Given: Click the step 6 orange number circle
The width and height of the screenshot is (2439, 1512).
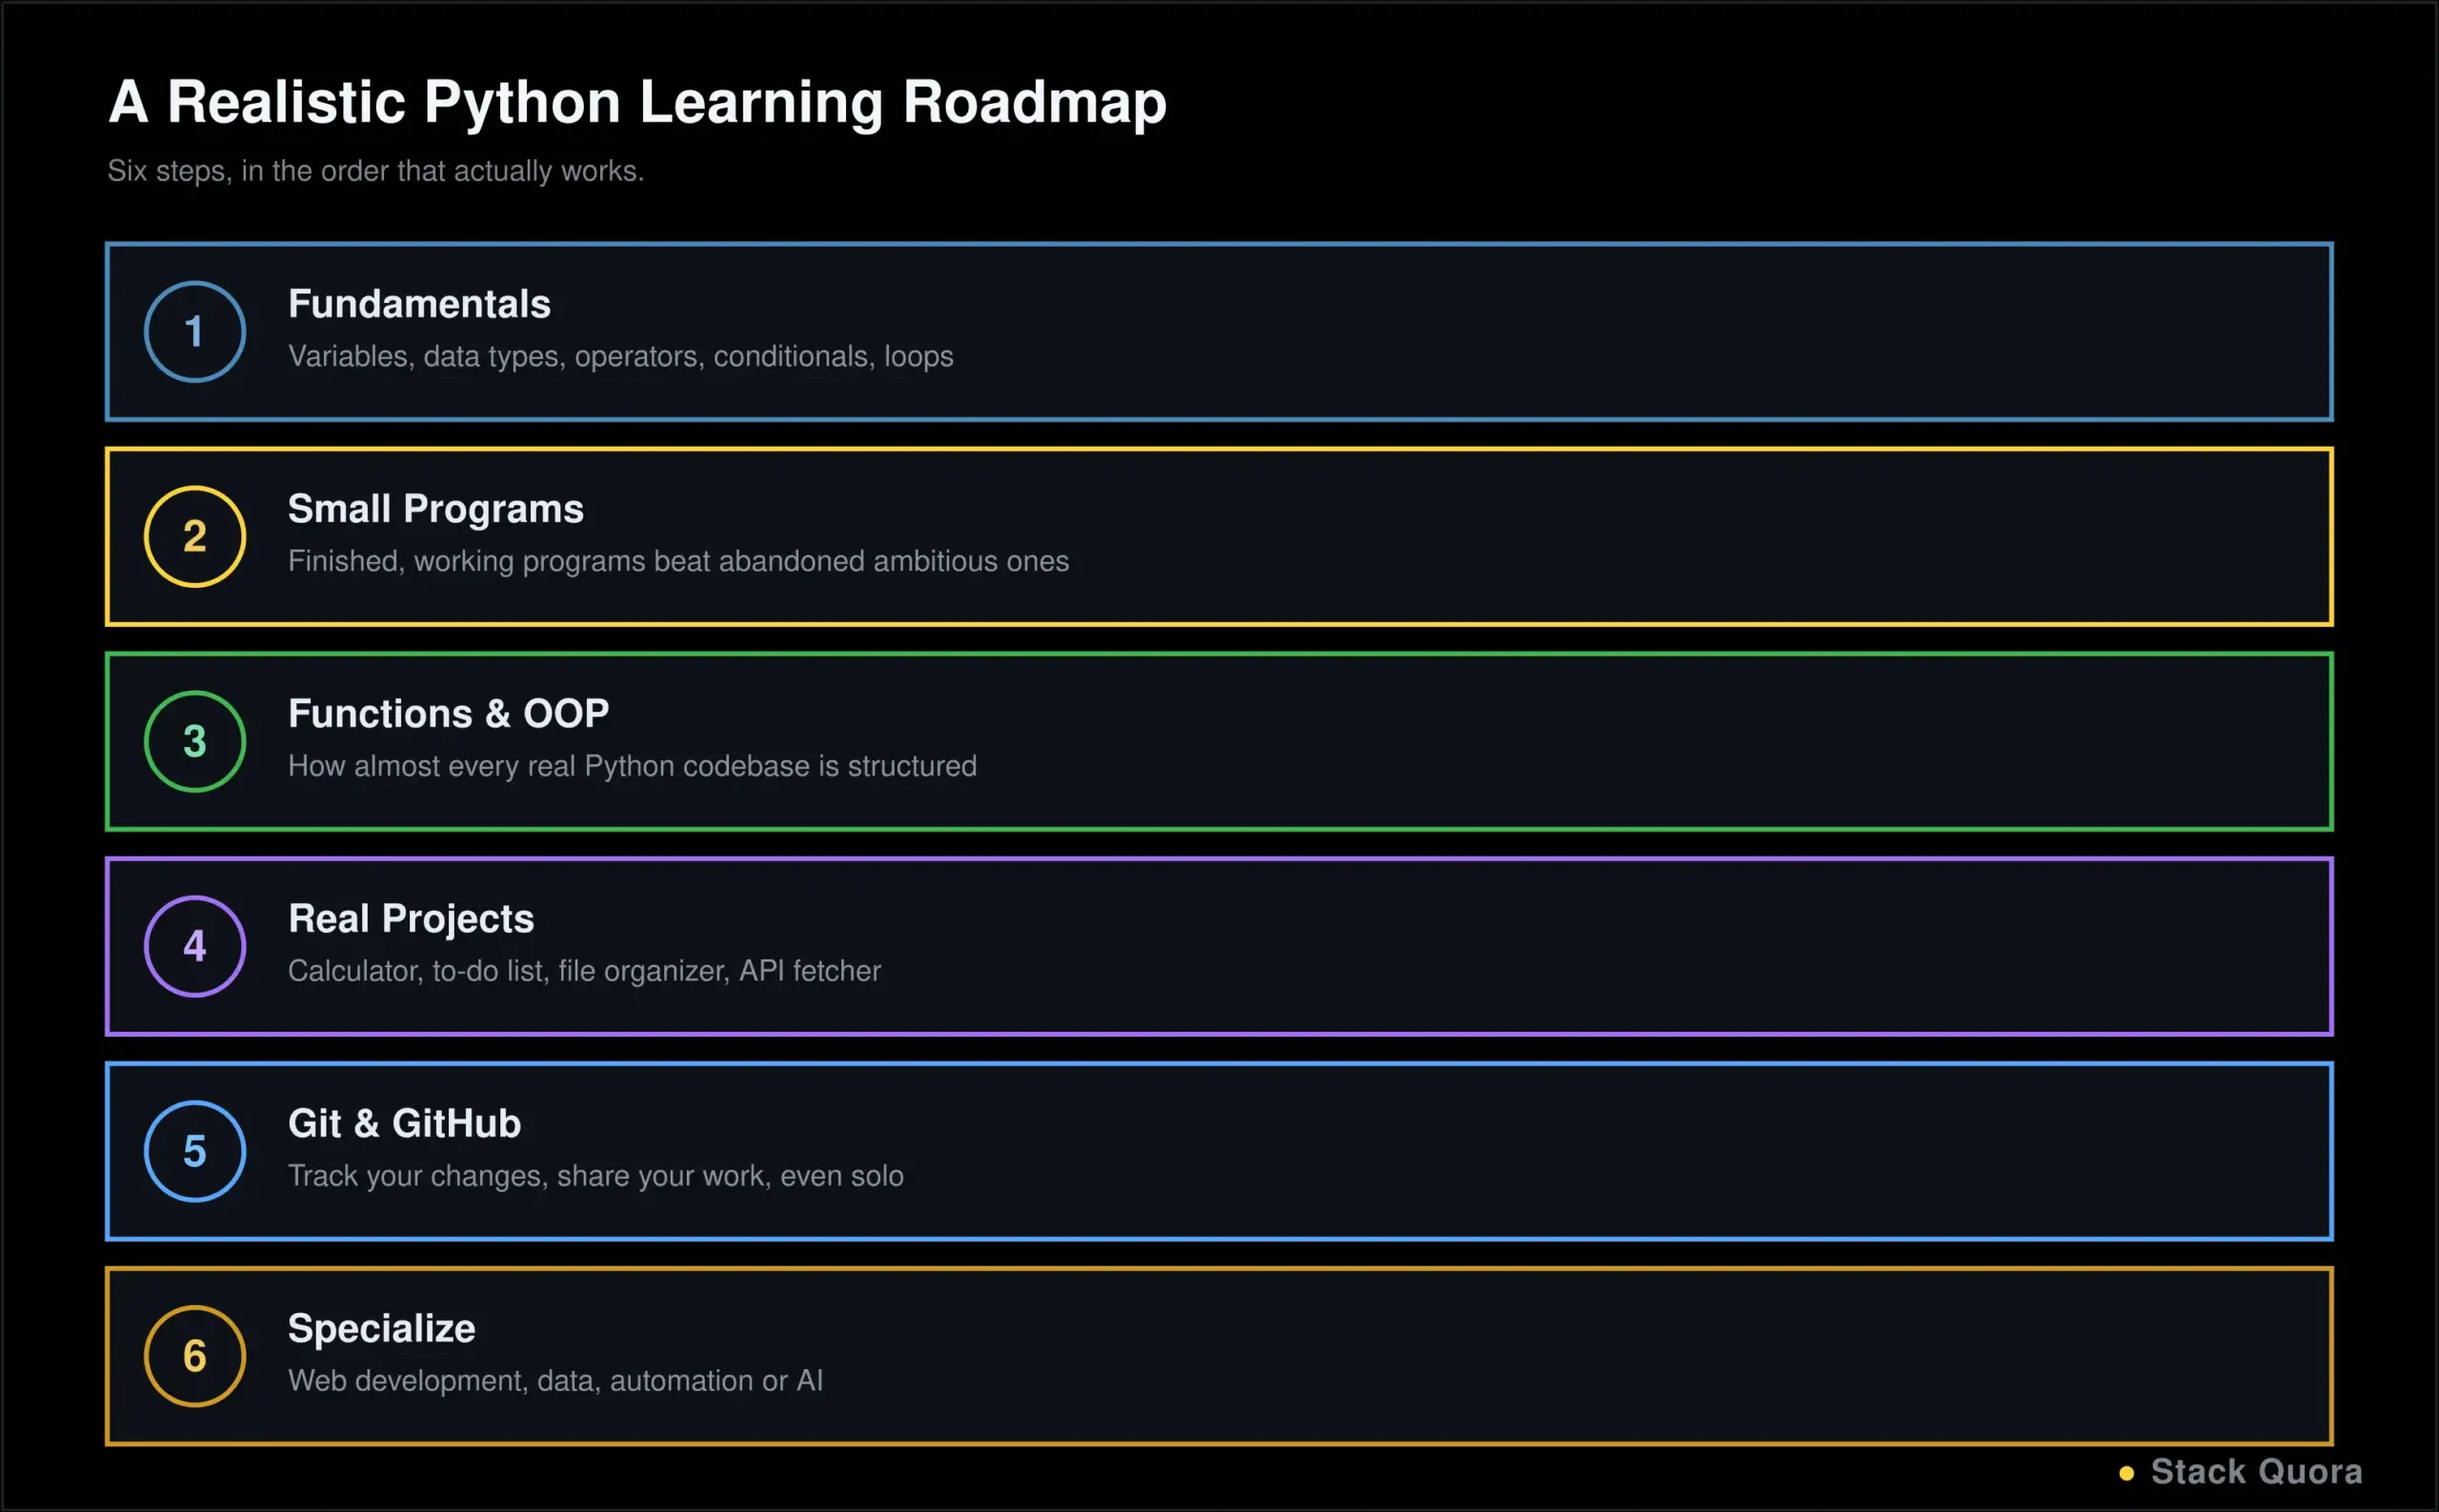Looking at the screenshot, I should point(195,1356).
